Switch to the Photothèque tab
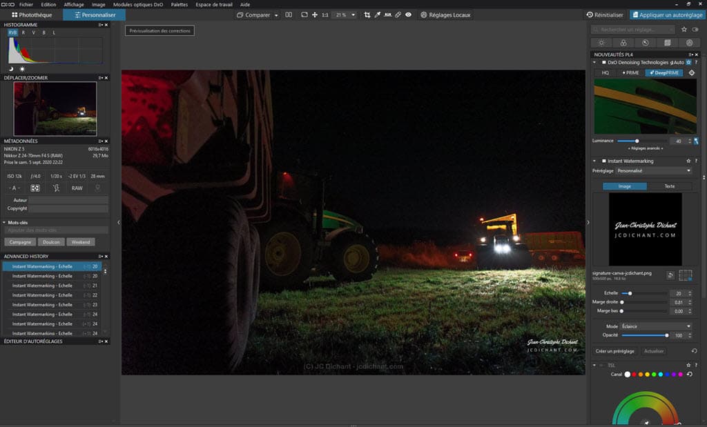 tap(32, 15)
